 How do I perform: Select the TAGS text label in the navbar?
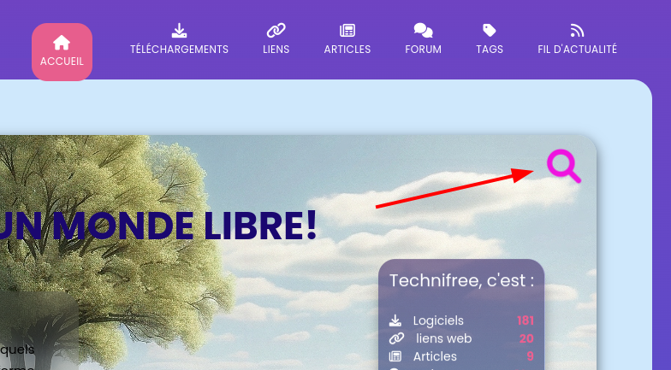click(x=490, y=50)
